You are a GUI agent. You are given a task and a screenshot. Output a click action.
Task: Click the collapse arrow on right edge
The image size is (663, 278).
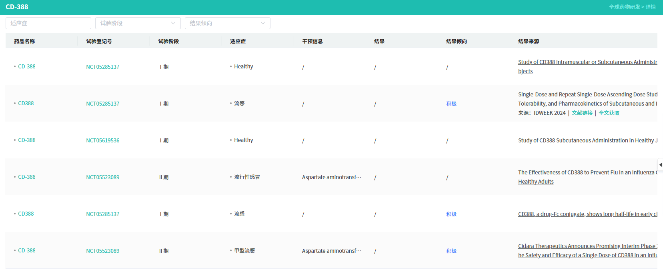[x=660, y=165]
